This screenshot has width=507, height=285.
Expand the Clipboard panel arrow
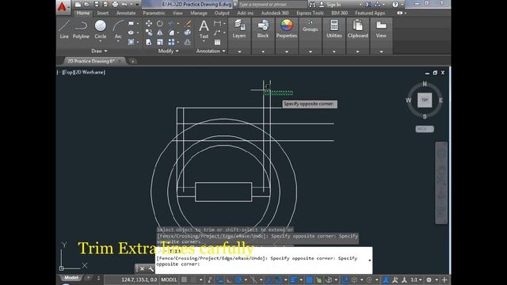point(357,51)
